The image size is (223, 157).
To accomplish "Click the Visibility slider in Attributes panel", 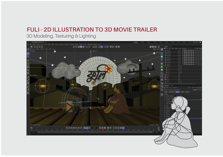I will (x=194, y=100).
